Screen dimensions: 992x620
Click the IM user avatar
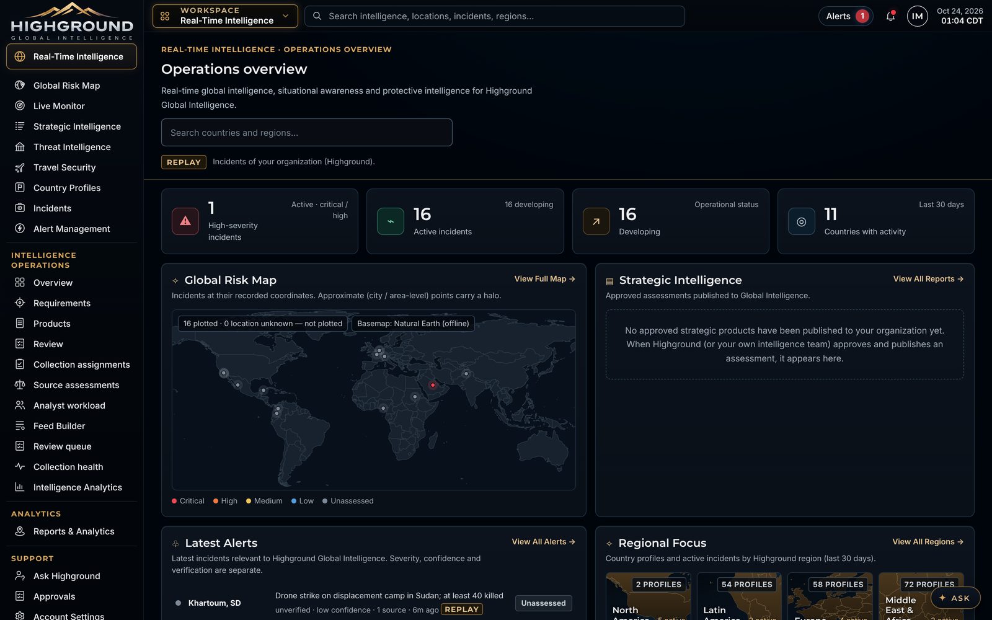[917, 16]
